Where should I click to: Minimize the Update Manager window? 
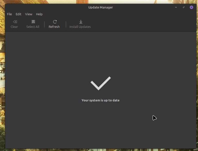[x=176, y=7]
